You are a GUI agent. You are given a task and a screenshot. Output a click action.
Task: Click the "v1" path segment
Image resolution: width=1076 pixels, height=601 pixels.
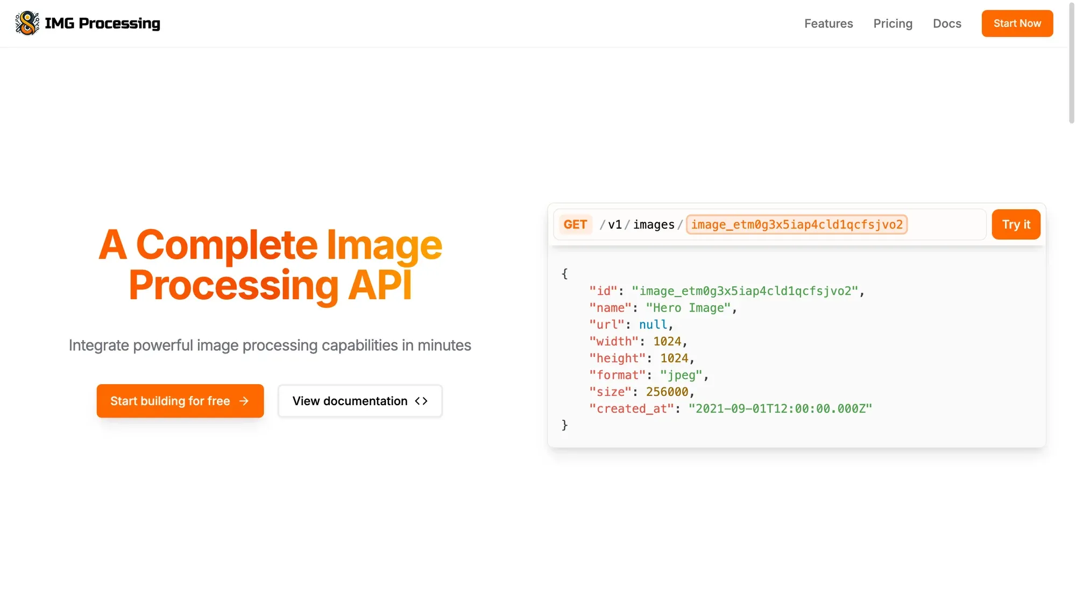(x=615, y=224)
